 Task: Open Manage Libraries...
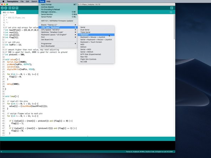click(58, 12)
